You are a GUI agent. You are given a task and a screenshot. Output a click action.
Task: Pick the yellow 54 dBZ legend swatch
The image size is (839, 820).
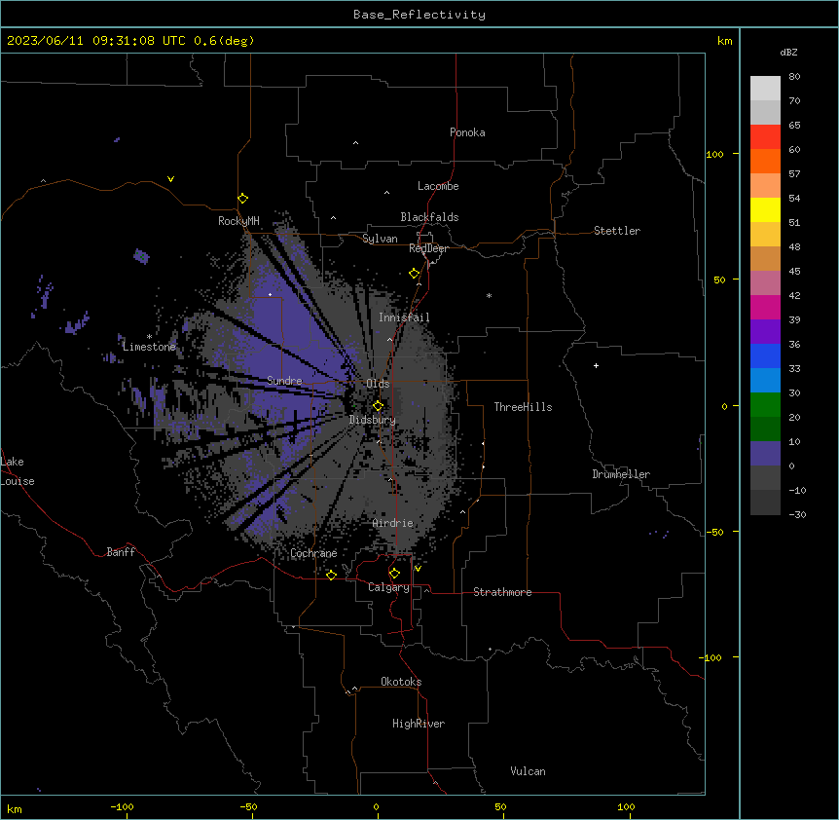765,209
